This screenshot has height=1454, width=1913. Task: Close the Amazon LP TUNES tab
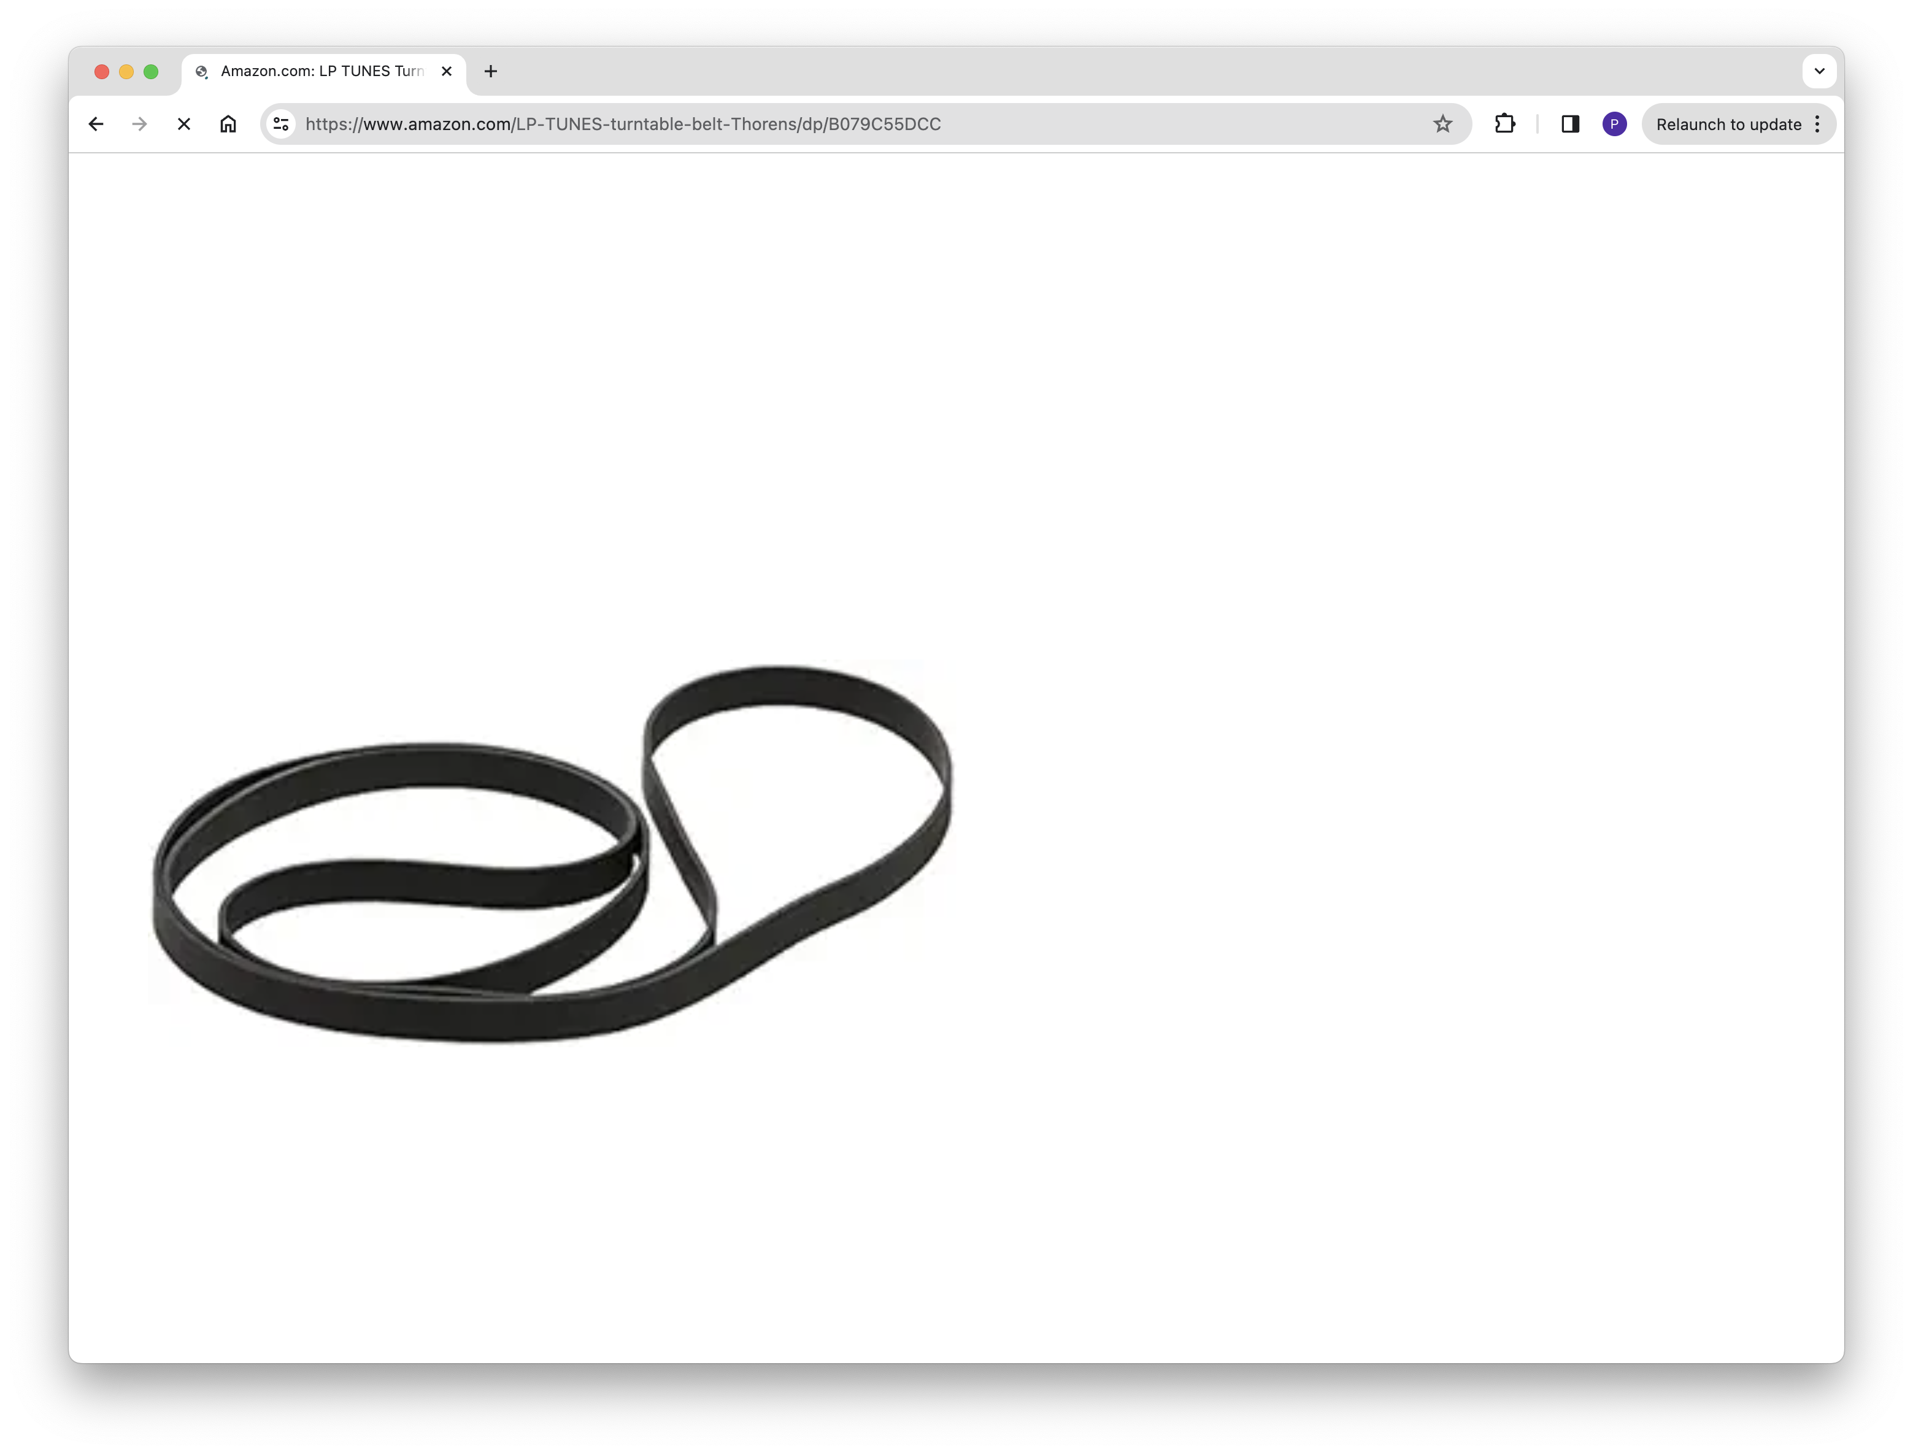coord(447,71)
